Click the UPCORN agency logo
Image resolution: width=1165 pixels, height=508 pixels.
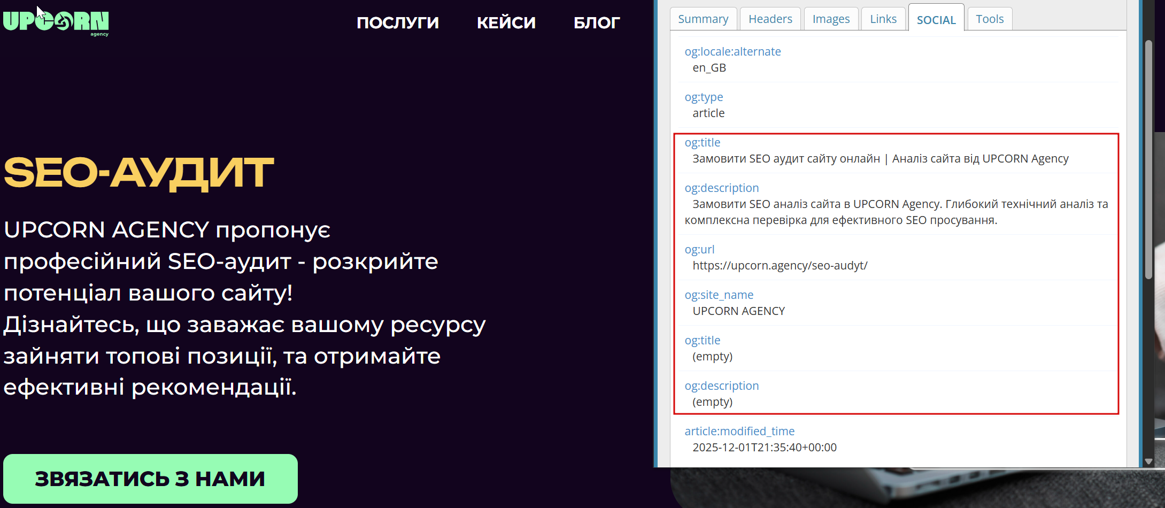pyautogui.click(x=56, y=23)
